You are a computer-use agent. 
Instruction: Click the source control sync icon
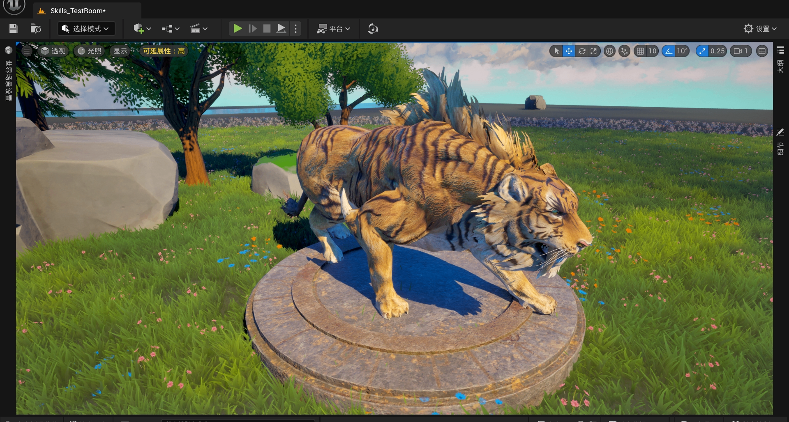(x=373, y=28)
